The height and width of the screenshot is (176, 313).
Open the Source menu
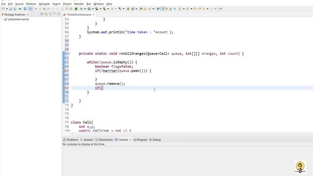(20, 4)
